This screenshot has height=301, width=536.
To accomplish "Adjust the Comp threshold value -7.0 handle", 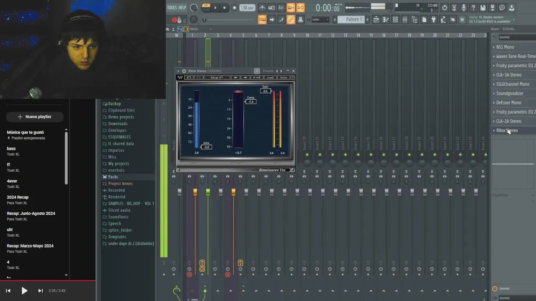I will pyautogui.click(x=251, y=102).
